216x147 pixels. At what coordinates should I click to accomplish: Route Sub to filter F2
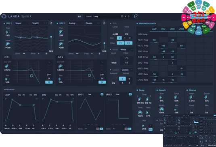(128, 43)
